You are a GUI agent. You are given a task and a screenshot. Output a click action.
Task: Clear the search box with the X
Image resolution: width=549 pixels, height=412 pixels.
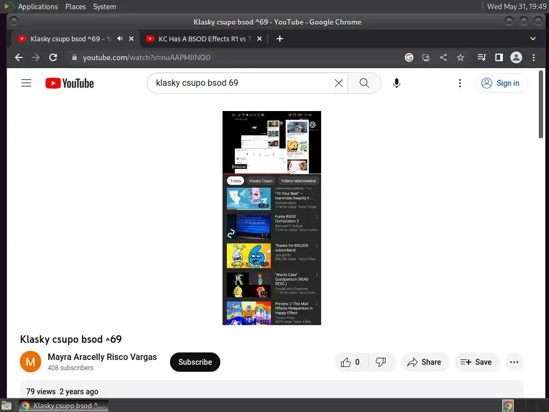pos(339,83)
